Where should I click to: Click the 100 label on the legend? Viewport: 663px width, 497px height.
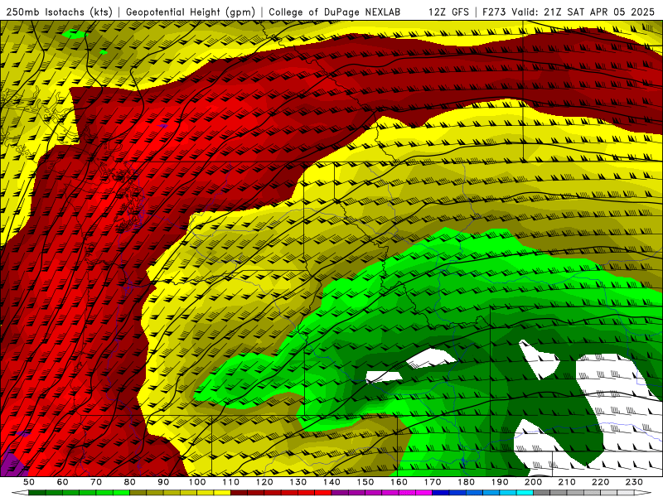(197, 482)
